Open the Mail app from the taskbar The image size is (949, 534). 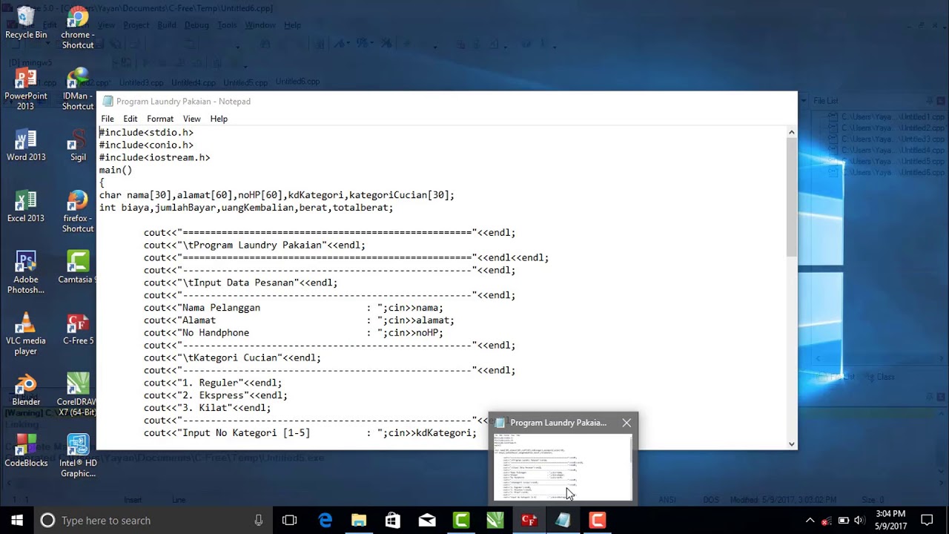tap(427, 520)
